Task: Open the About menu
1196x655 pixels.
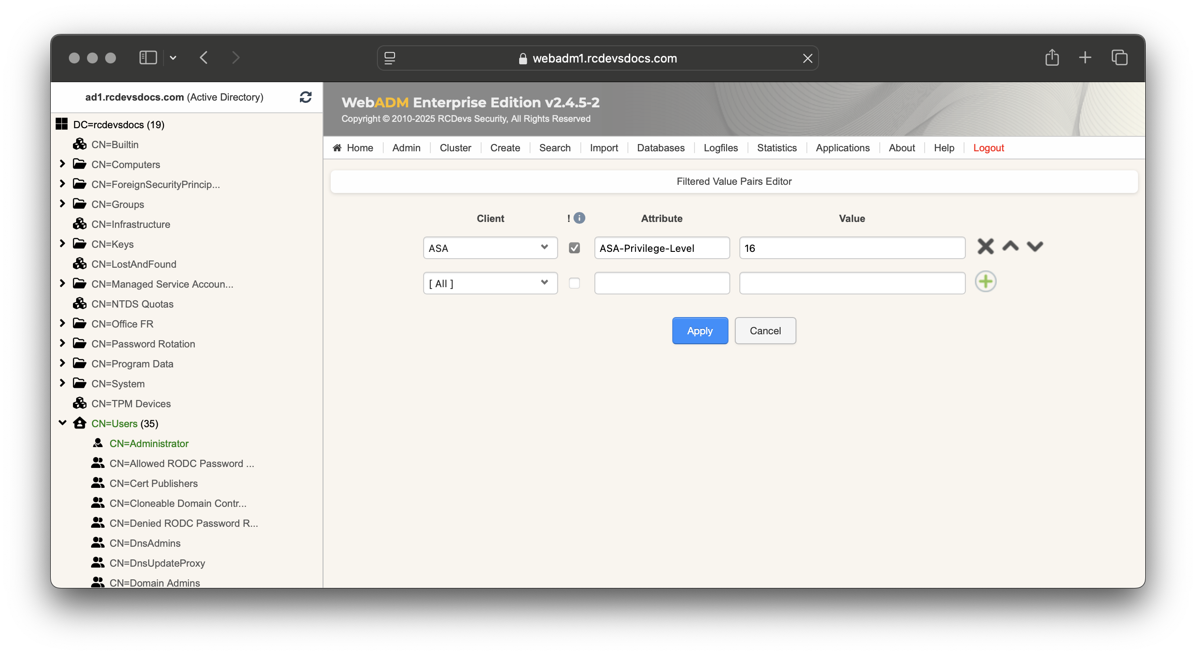Action: tap(901, 148)
